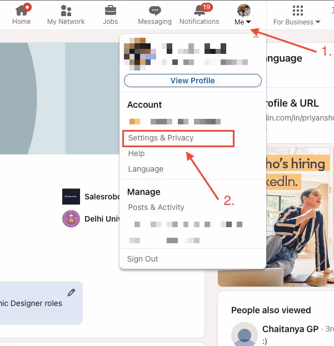
Task: Open My Network people icon
Action: click(x=66, y=11)
